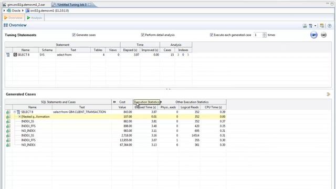Click the Other Execution Statistics header

192,102
